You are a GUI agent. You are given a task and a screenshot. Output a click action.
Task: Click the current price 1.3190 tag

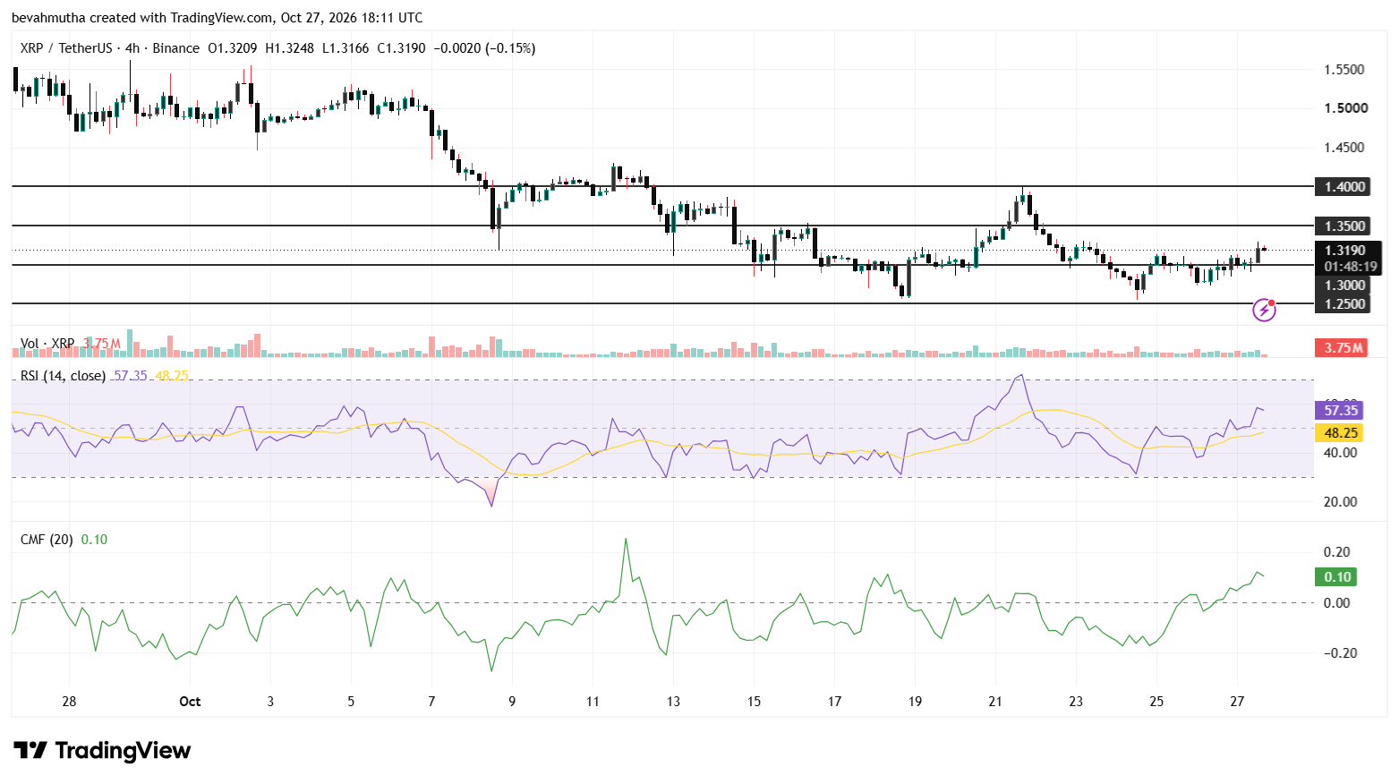point(1344,251)
